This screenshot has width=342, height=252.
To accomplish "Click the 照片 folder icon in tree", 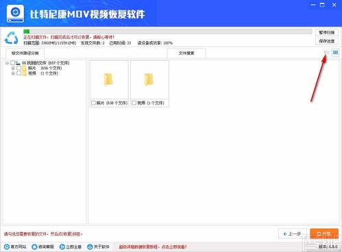I will [24, 68].
